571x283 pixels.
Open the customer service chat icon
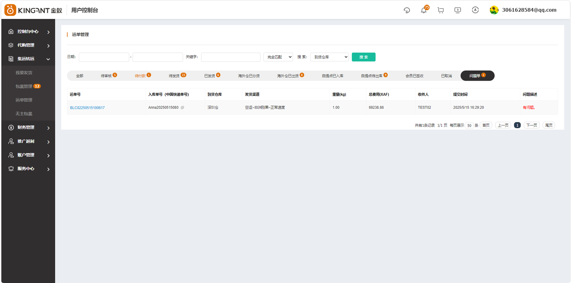click(x=407, y=10)
